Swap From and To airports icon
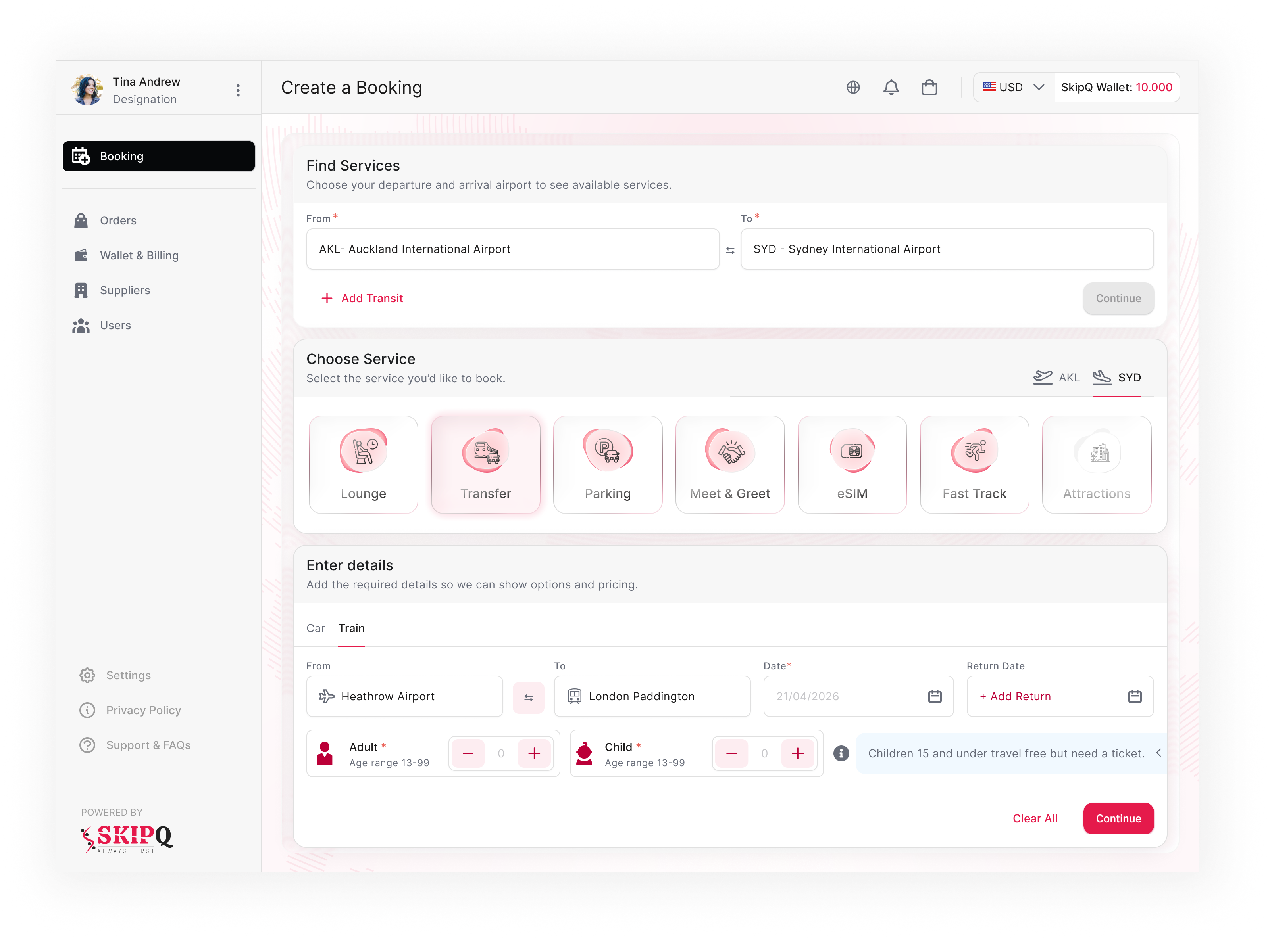The image size is (1270, 939). pos(730,250)
